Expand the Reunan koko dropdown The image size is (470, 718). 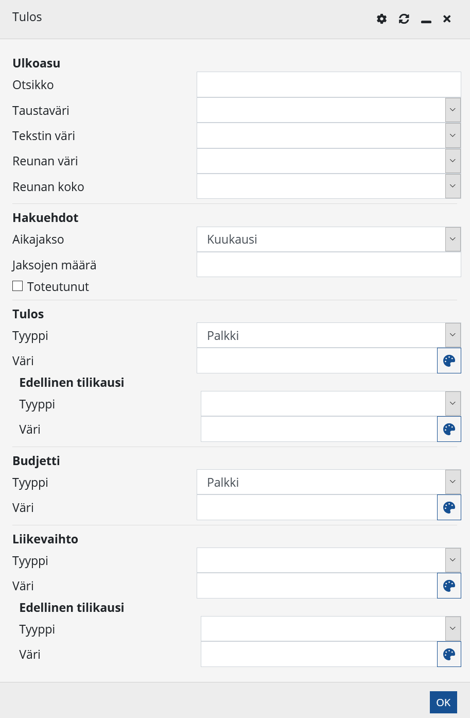452,186
